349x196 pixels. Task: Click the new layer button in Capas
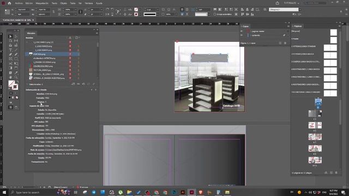(x=280, y=43)
